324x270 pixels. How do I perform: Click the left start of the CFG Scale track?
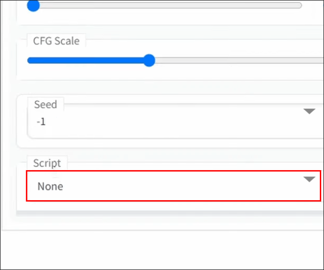30,60
